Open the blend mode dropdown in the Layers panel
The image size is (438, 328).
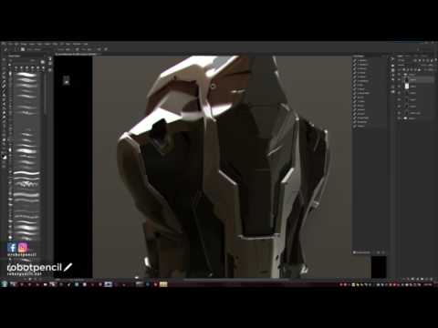click(403, 65)
